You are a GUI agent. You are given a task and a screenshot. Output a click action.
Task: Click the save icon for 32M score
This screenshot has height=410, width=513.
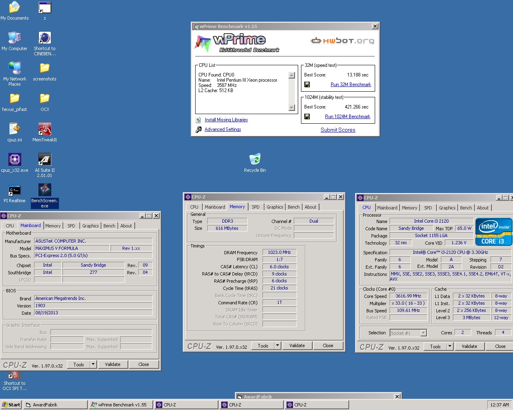click(307, 84)
